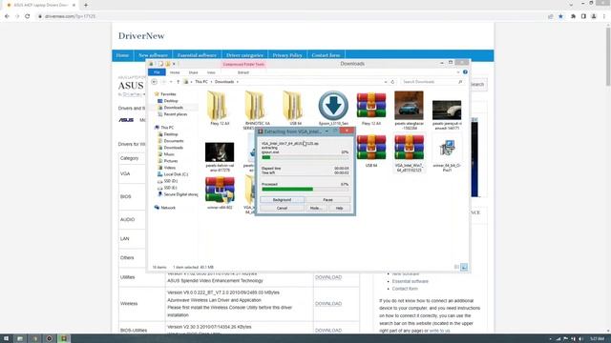611x343 pixels.
Task: Click Compressed Folder Tools contextual tab
Action: (243, 64)
